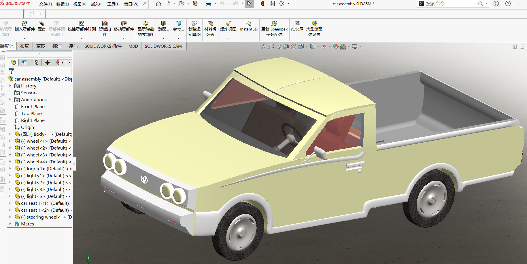Toggle Section View in heads-up toolbar
The image size is (527, 264).
pos(286,47)
